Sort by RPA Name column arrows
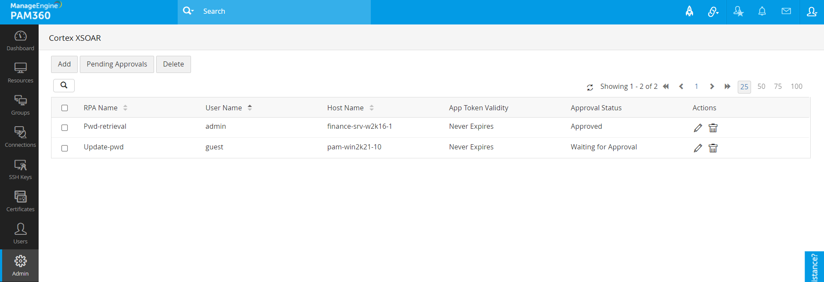Viewport: 824px width, 282px height. click(125, 108)
